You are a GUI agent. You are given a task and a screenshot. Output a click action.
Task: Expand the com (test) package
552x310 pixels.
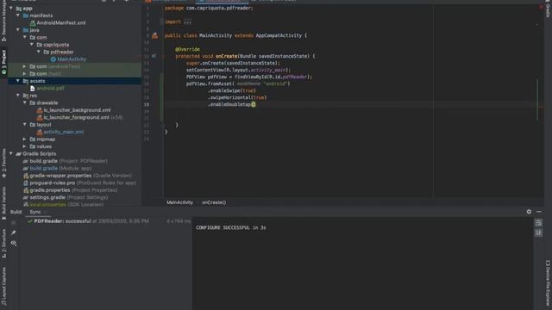(25, 74)
